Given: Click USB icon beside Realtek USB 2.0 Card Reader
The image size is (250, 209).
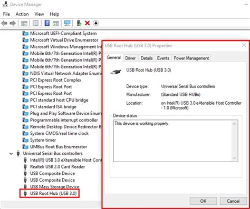Looking at the screenshot, I should click(x=25, y=167).
